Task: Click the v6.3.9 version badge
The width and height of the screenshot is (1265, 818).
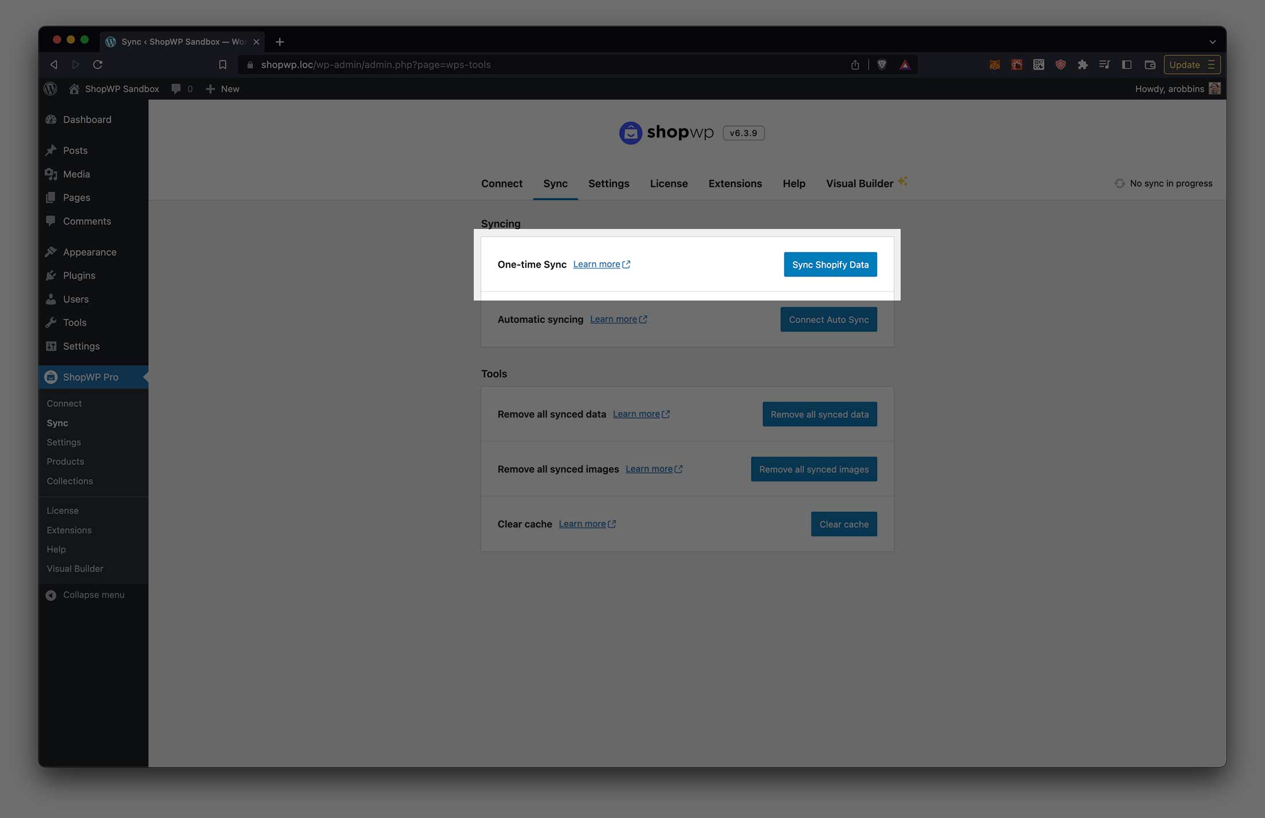Action: [x=743, y=133]
